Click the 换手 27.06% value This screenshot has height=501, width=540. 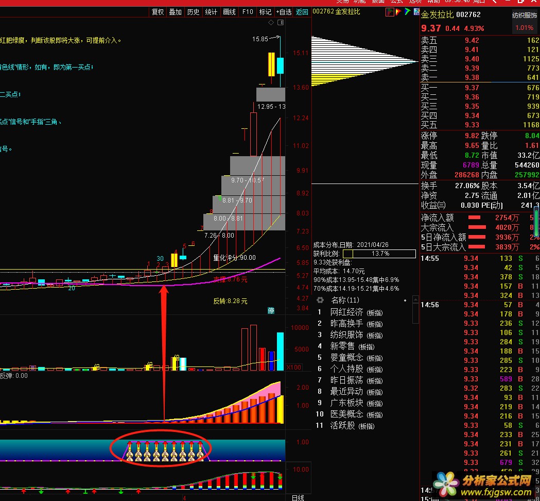467,186
